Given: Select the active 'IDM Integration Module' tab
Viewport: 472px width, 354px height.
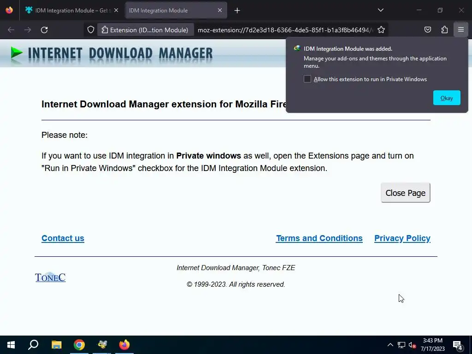Looking at the screenshot, I should (x=176, y=10).
